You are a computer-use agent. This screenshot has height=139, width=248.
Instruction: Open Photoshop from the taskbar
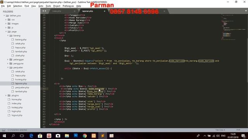tap(76, 136)
